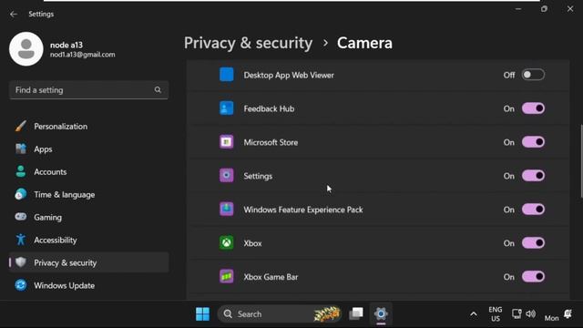Click the Find a setting search field
This screenshot has width=583, height=328.
[89, 90]
